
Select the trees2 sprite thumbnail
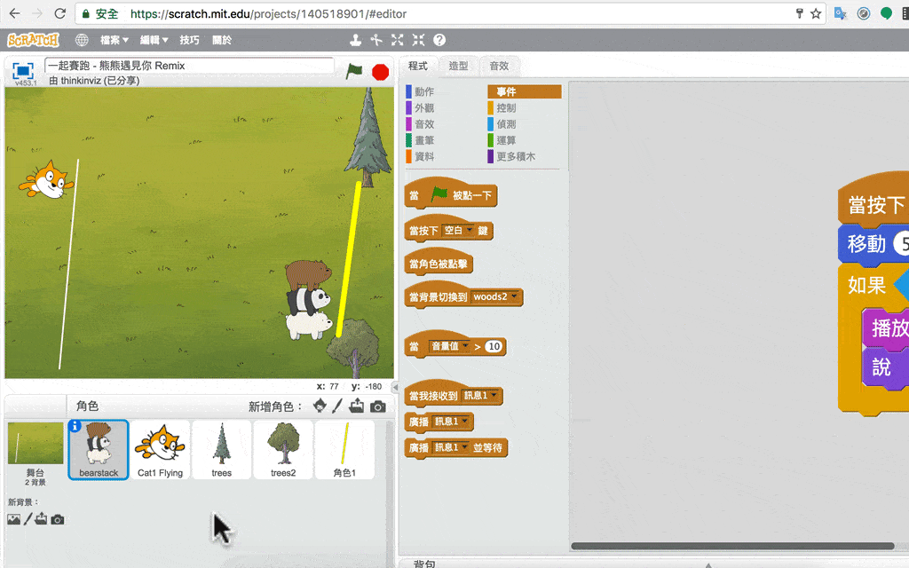click(283, 450)
